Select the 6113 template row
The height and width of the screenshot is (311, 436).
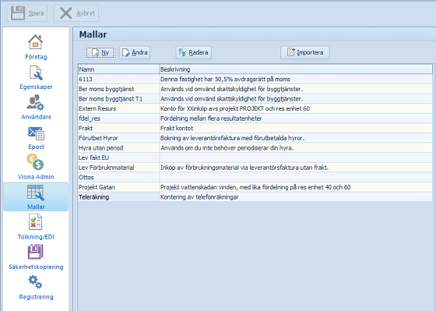coord(255,79)
